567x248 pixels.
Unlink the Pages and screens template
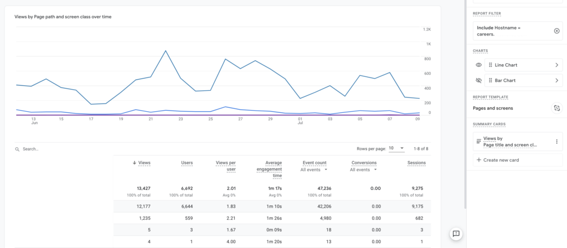(x=556, y=108)
